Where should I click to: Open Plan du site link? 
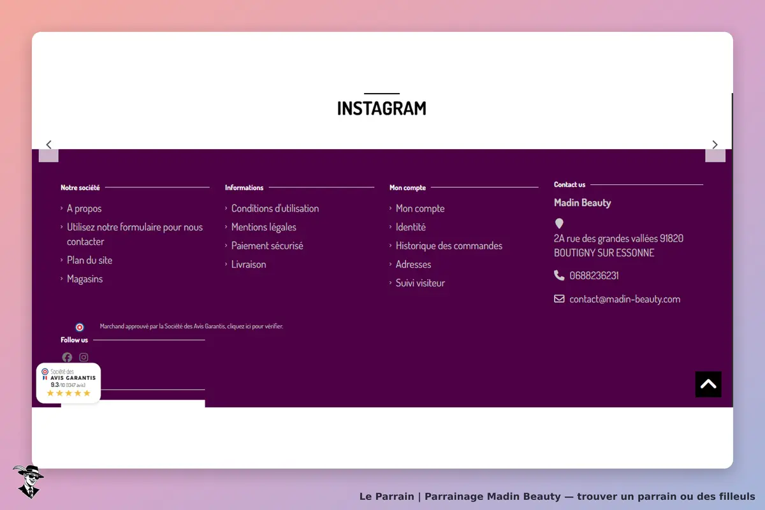(x=89, y=260)
